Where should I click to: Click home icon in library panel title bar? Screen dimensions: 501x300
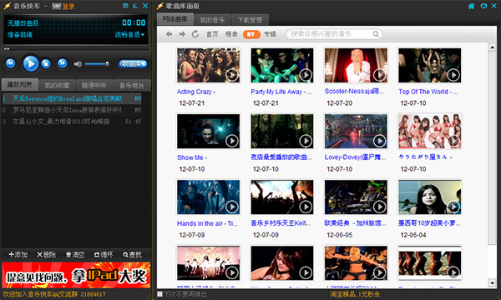point(471,6)
